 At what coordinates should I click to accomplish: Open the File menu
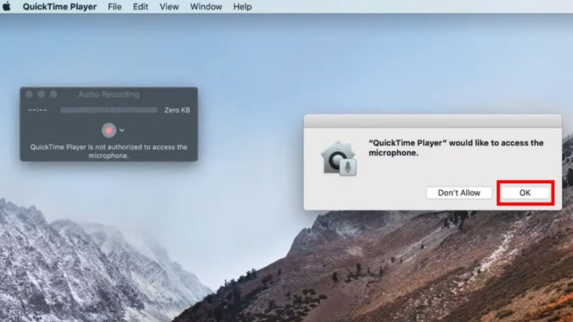pos(115,6)
